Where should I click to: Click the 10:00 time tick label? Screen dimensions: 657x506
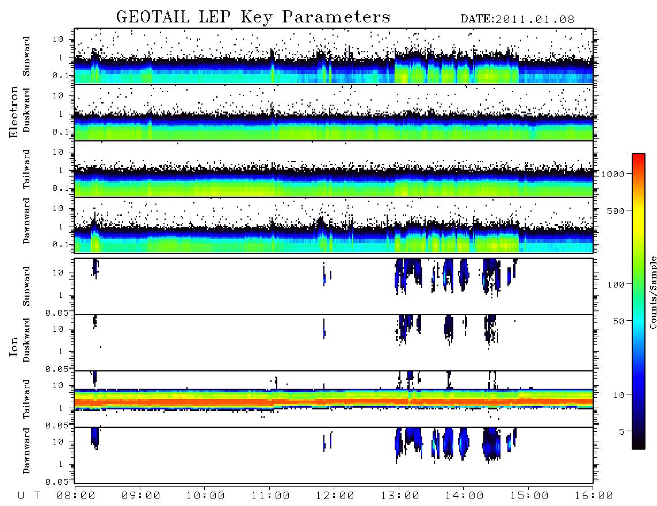pyautogui.click(x=205, y=496)
